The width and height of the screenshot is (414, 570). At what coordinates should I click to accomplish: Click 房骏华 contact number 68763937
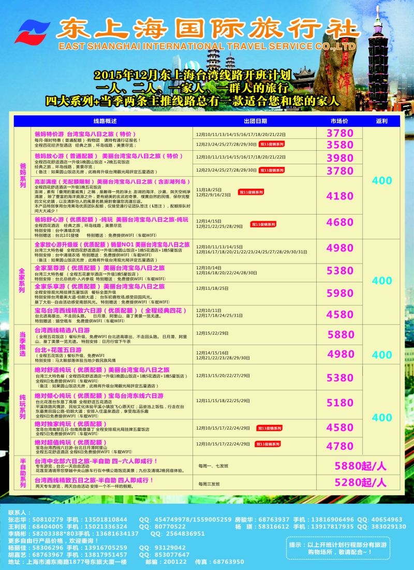(x=274, y=519)
